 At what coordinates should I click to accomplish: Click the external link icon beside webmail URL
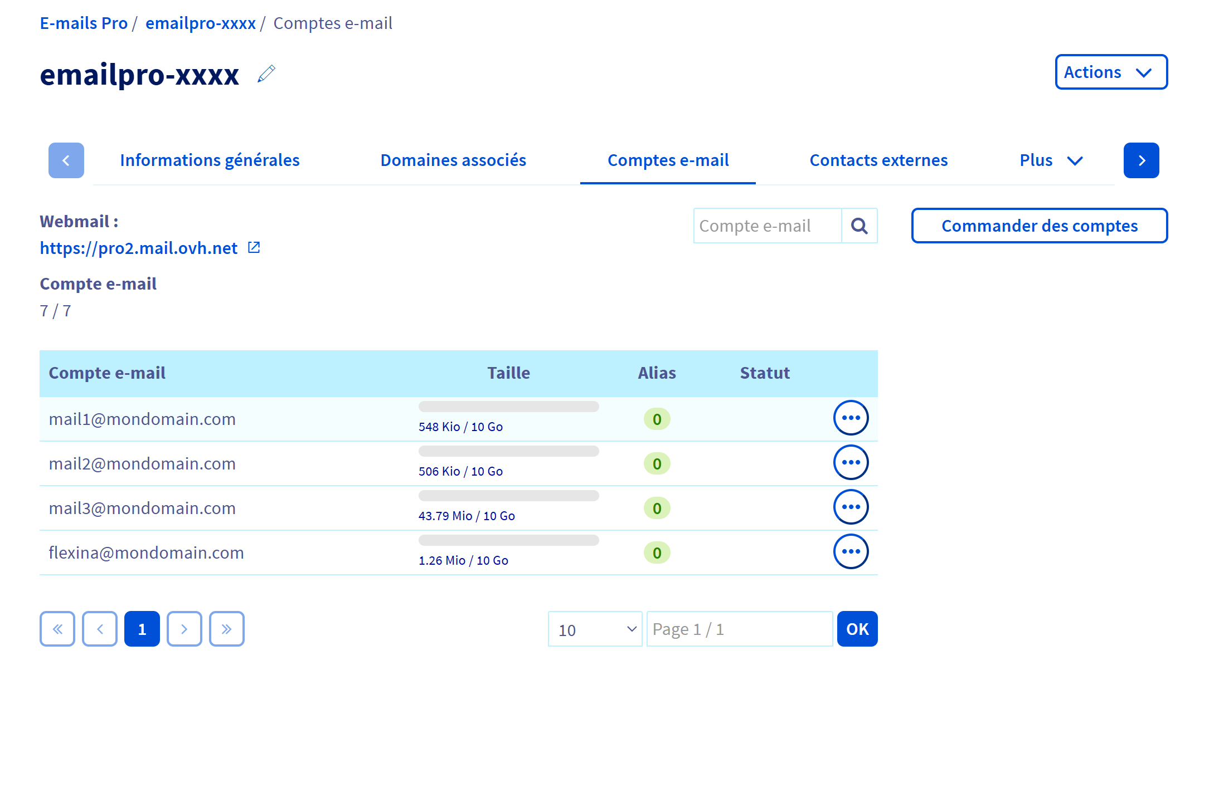(254, 247)
